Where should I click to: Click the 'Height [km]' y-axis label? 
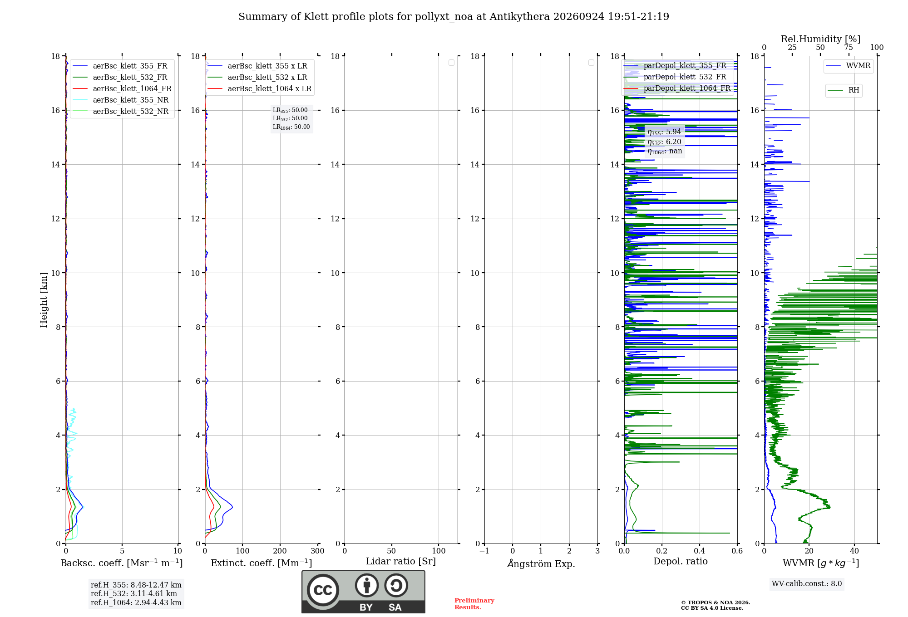(44, 300)
